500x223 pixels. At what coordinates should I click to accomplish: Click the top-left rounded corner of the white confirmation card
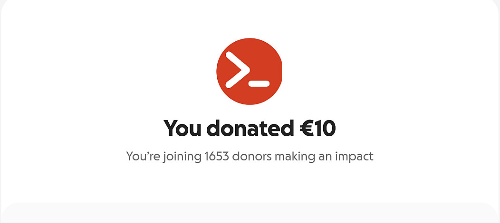(7, 6)
